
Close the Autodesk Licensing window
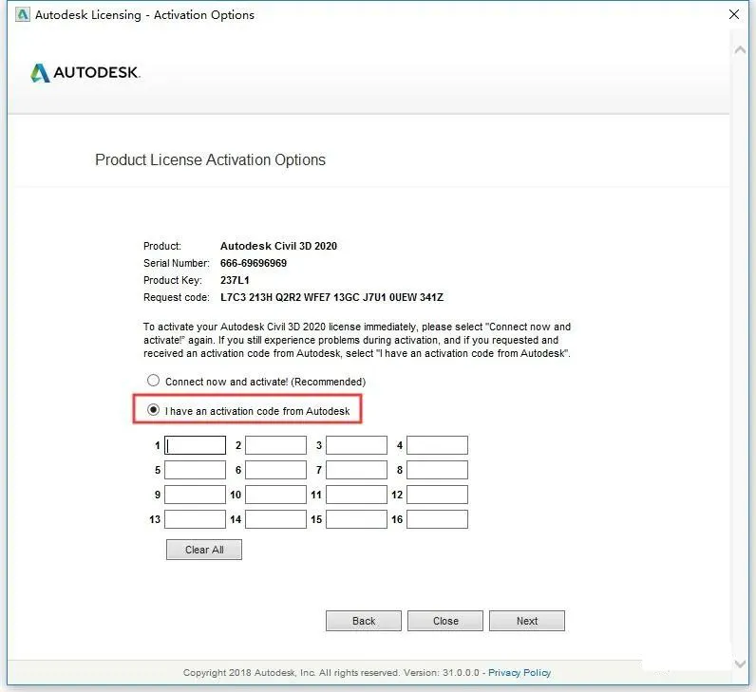(x=734, y=14)
